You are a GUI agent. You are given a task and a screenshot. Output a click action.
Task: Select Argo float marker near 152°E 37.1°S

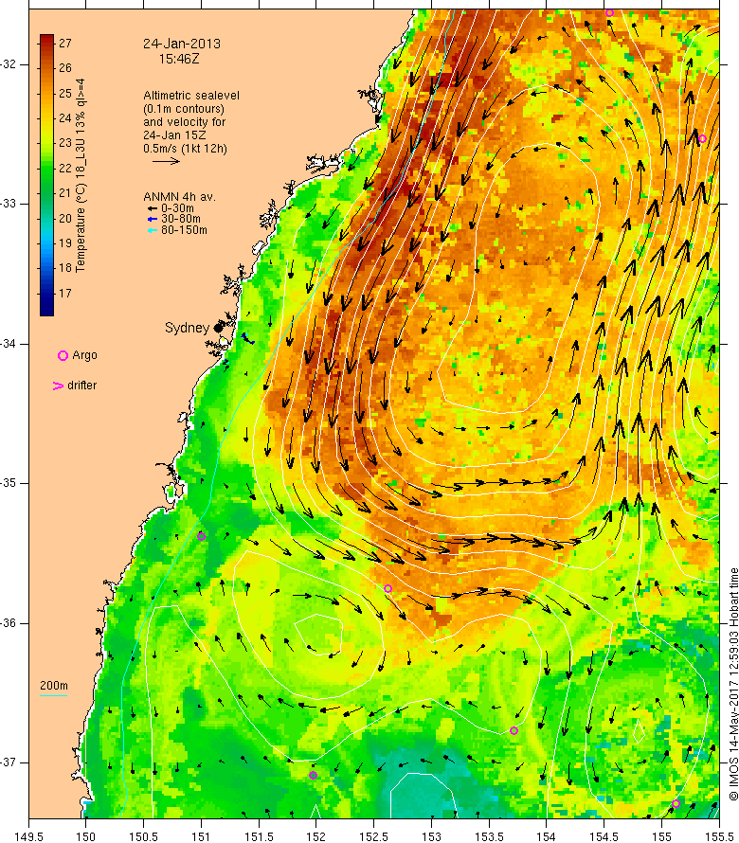pyautogui.click(x=313, y=775)
